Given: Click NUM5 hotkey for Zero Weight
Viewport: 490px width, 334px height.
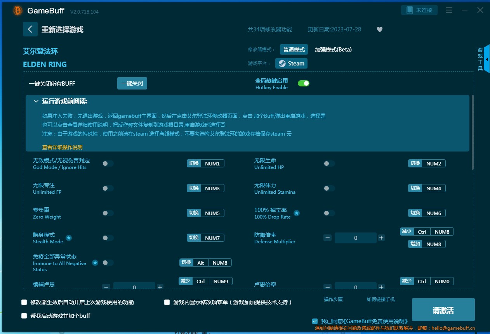Looking at the screenshot, I should [x=205, y=213].
